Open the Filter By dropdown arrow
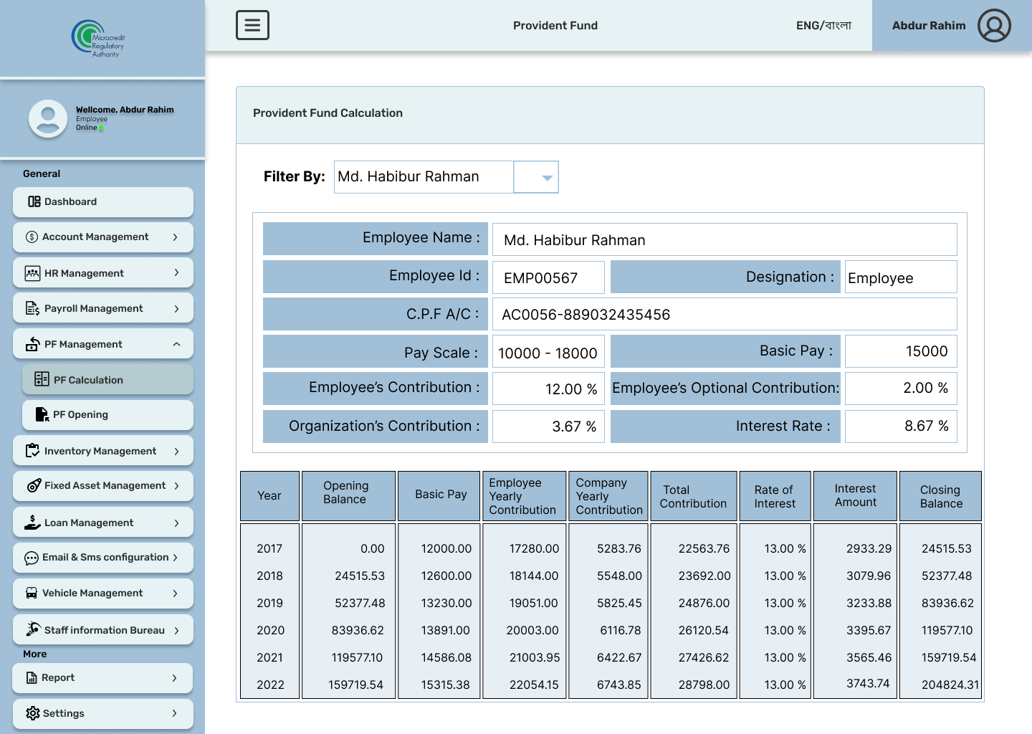 [x=547, y=177]
